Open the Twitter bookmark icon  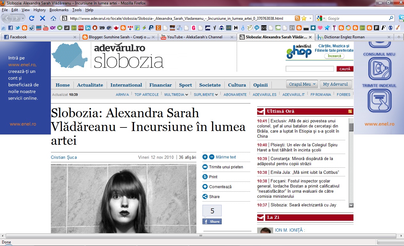(x=17, y=28)
